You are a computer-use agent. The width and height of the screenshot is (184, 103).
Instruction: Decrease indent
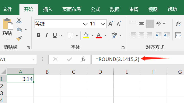tap(158, 35)
